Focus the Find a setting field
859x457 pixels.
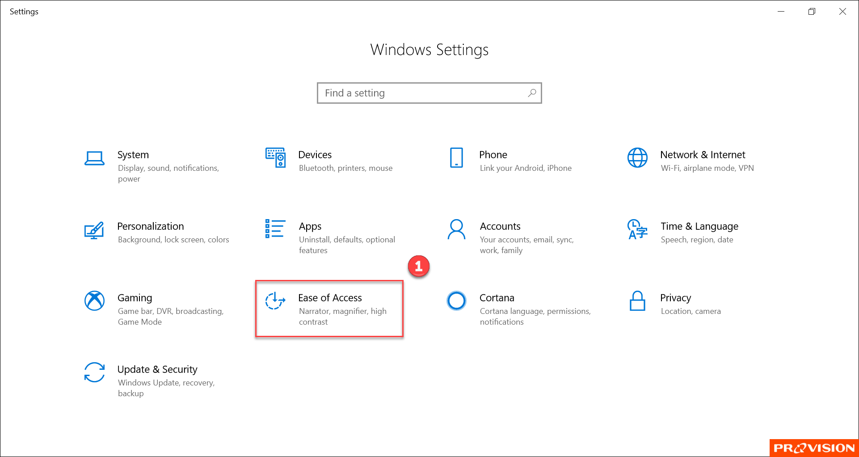[429, 93]
